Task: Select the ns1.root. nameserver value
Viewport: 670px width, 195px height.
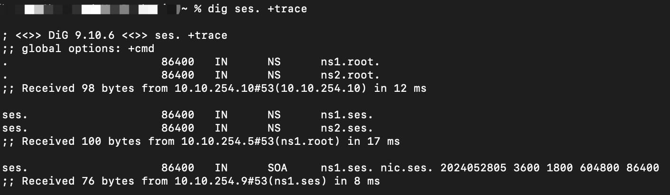Action: point(350,62)
